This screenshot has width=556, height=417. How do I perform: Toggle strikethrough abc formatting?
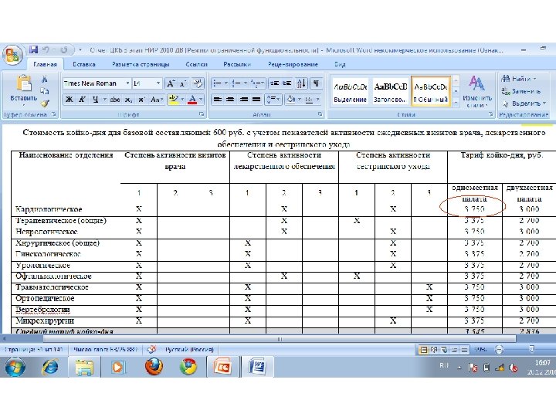[115, 100]
